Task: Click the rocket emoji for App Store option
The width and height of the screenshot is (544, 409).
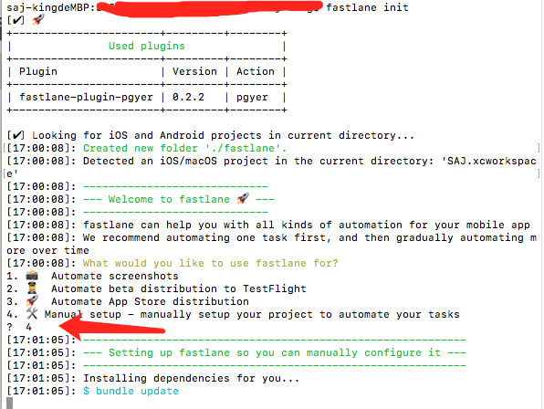Action: pos(32,301)
